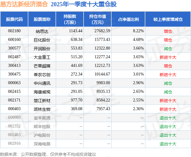
Task: Click the 顺丰控股 退出十大 label
Action: tap(168, 127)
